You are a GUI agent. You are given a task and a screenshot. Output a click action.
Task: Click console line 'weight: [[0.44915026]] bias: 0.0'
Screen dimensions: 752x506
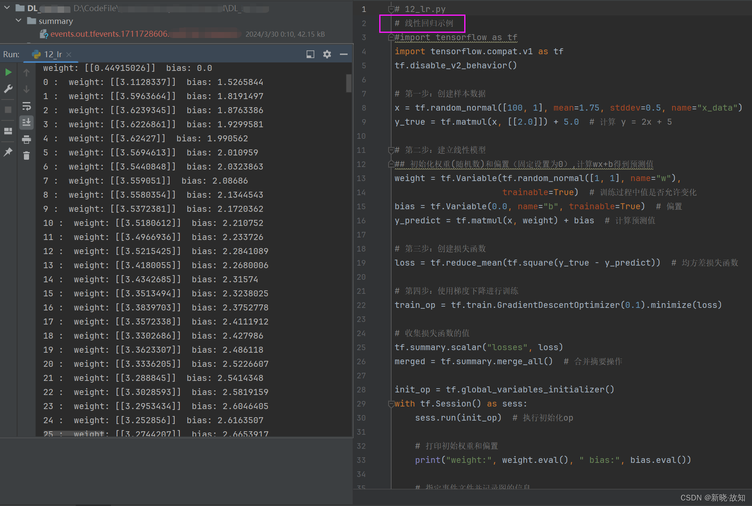point(127,68)
